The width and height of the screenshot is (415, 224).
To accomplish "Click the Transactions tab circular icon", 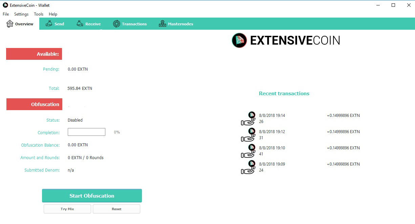I will tap(116, 24).
